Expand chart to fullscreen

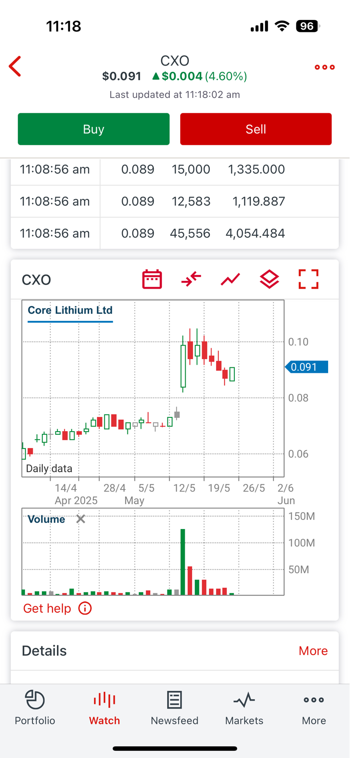click(x=309, y=279)
